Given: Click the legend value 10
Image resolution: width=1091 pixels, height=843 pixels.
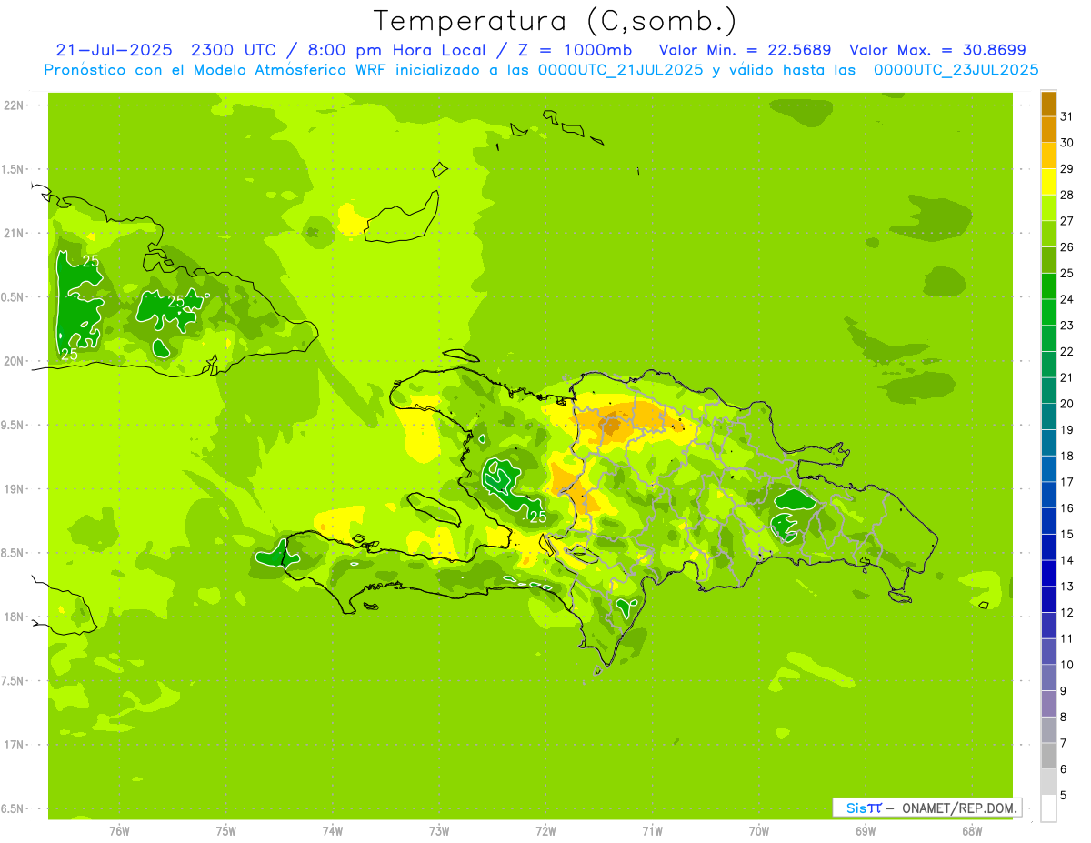Looking at the screenshot, I should 1066,665.
